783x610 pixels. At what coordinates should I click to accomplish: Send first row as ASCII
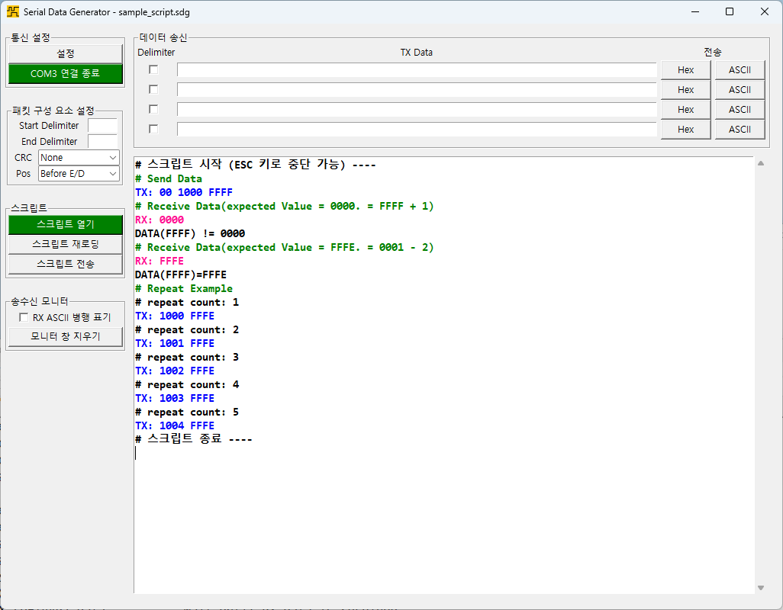tap(739, 70)
